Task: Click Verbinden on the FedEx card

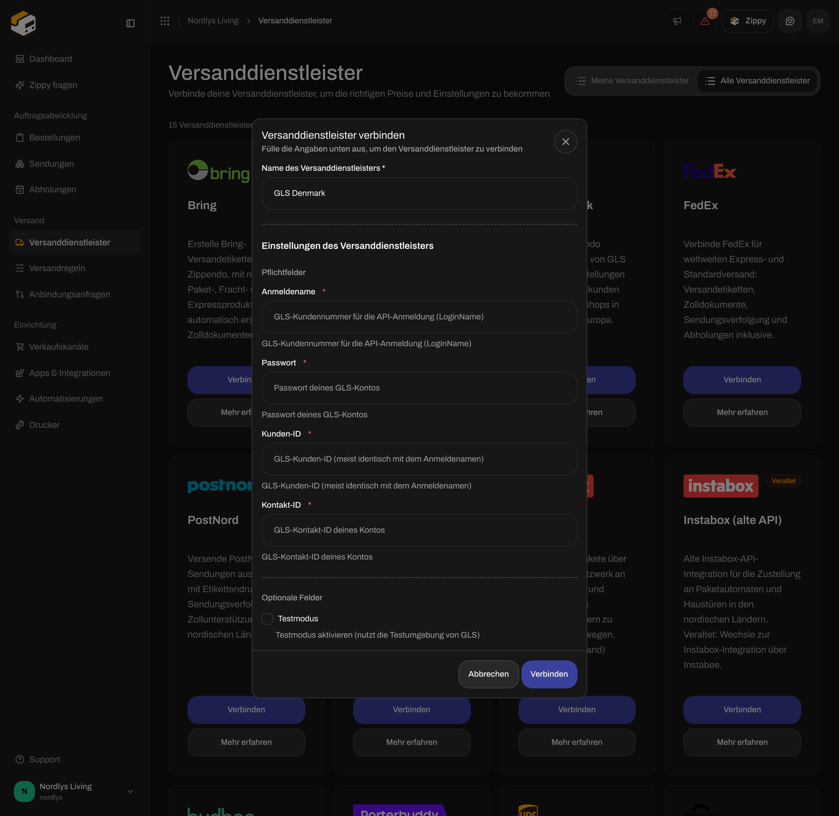Action: point(742,380)
